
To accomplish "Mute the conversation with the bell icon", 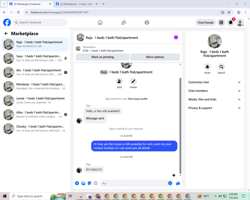I will 207,67.
